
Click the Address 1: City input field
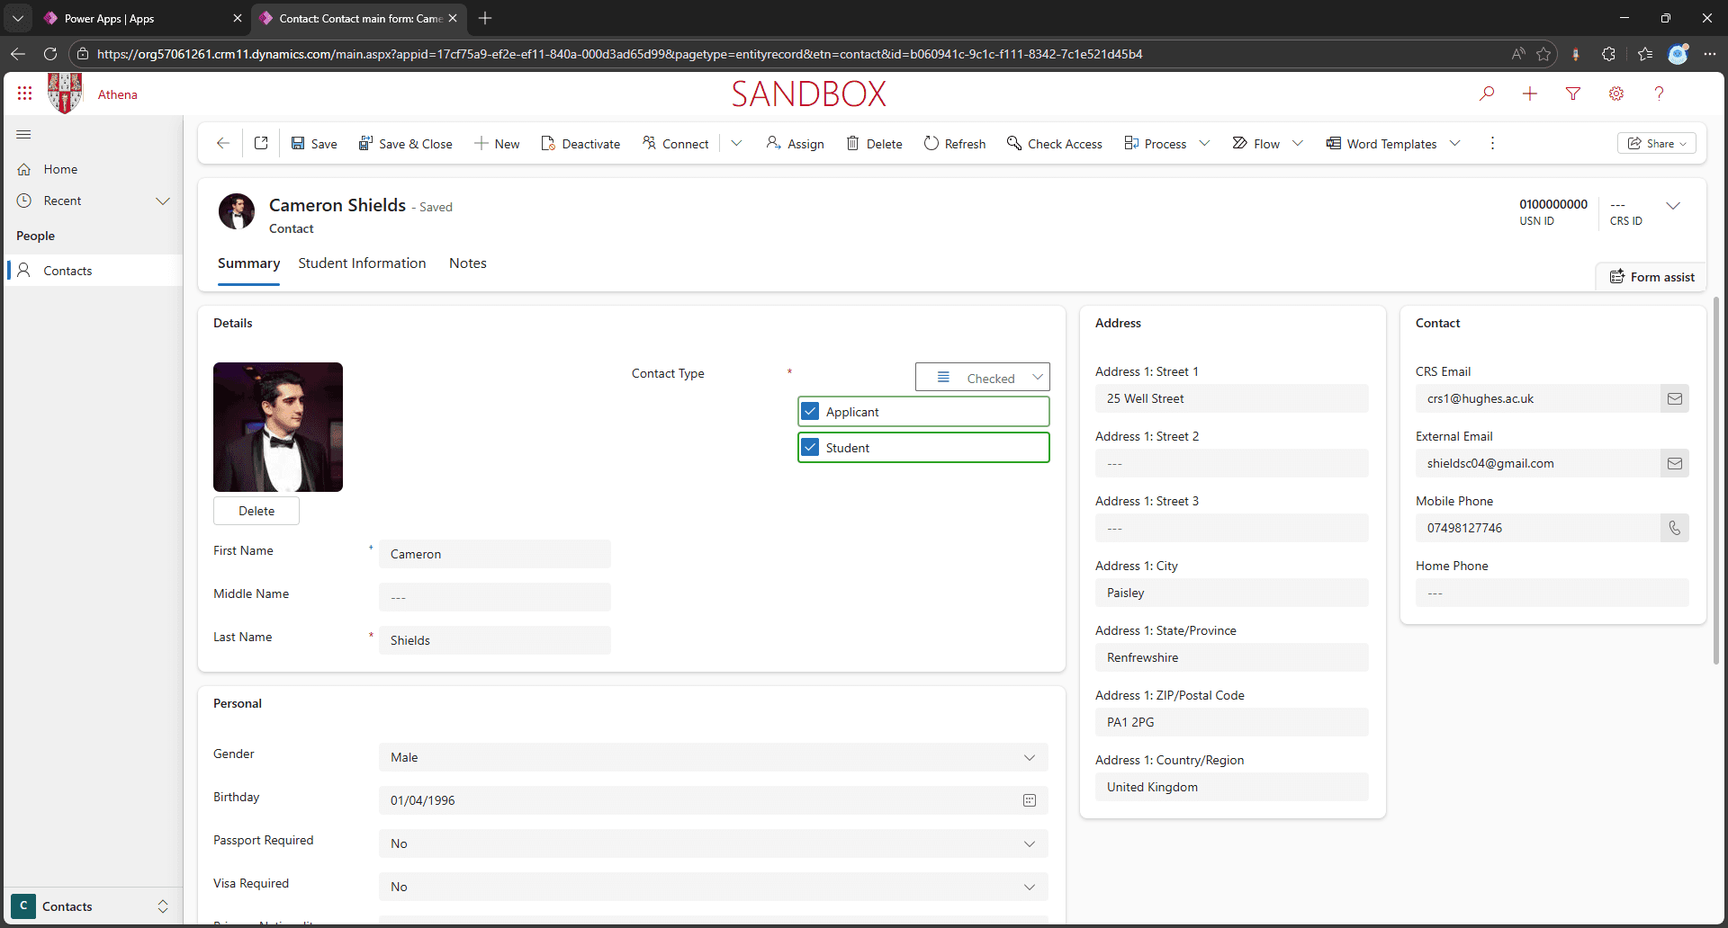point(1231,593)
